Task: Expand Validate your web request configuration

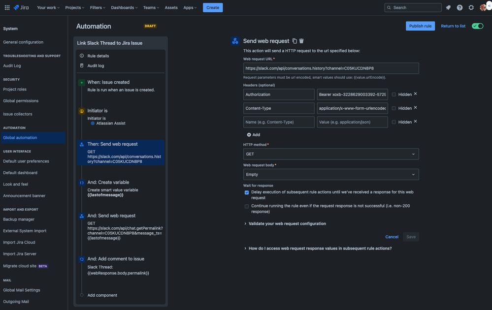Action: click(x=285, y=223)
